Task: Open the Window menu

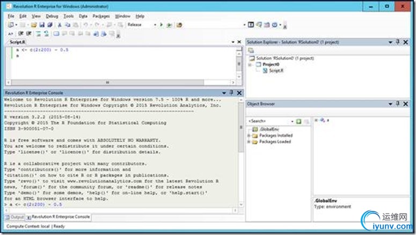Action: pos(122,16)
